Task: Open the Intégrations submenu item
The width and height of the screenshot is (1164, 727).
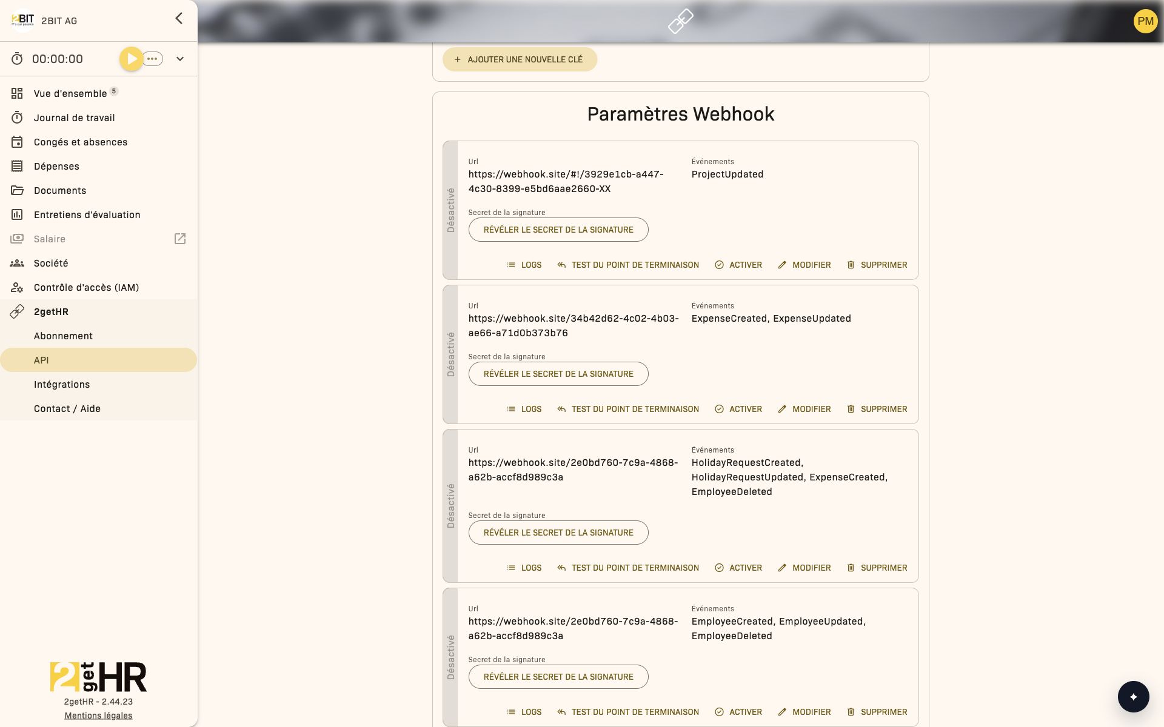Action: [x=98, y=384]
